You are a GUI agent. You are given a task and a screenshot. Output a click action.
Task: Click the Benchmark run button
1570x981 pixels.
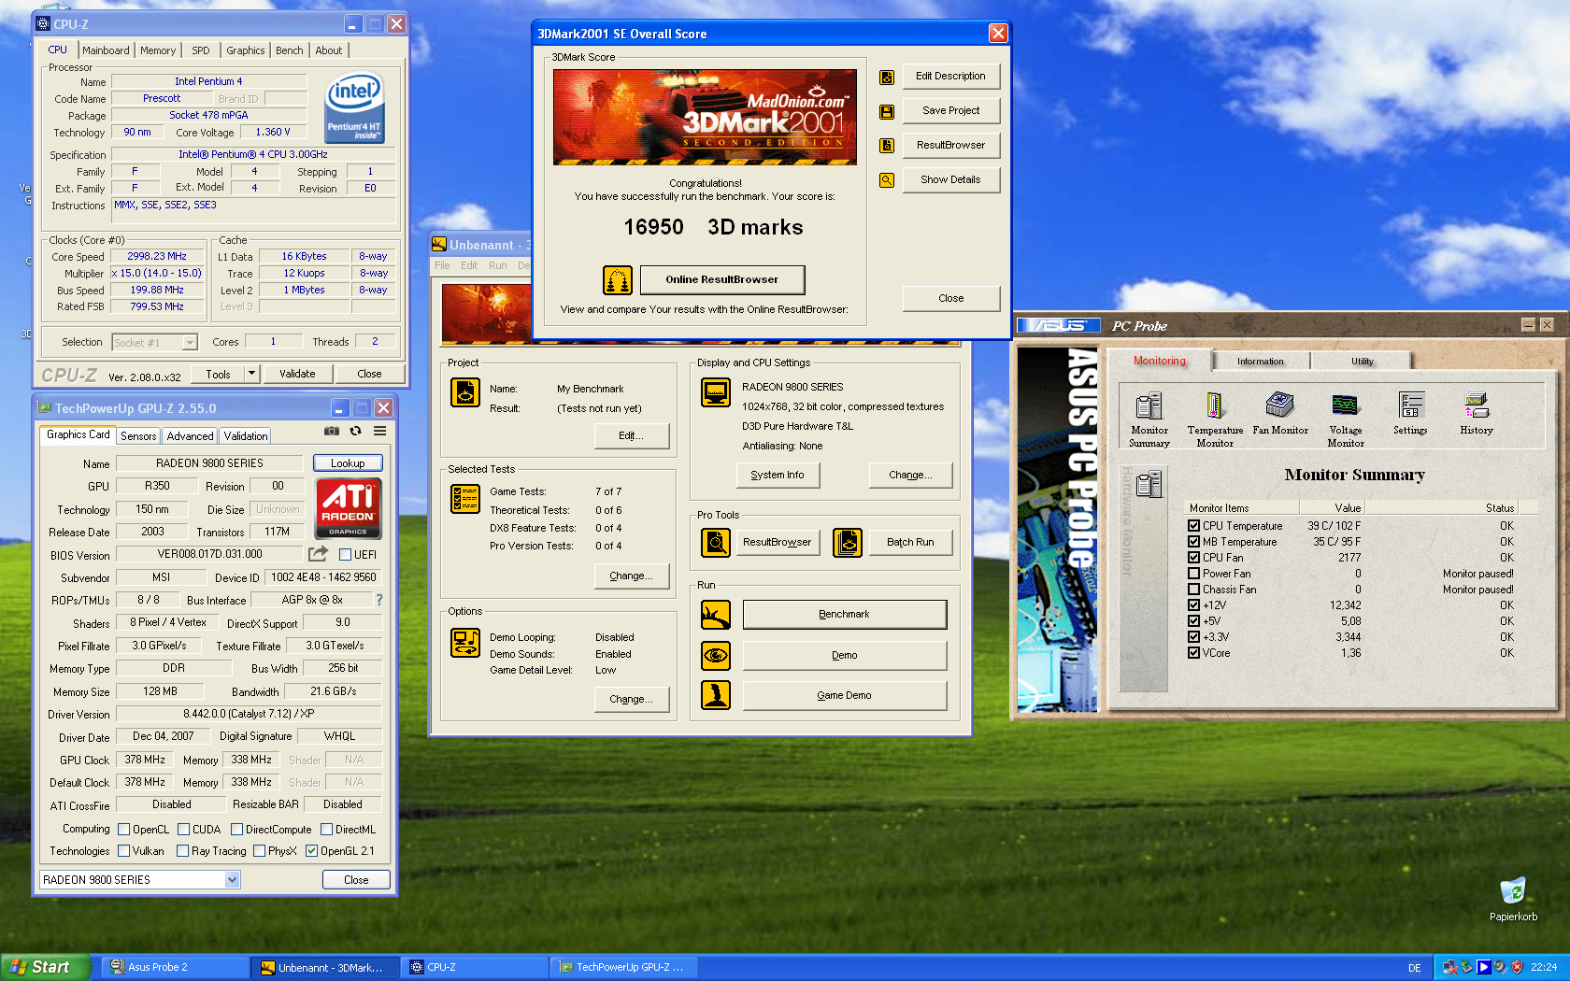point(844,615)
